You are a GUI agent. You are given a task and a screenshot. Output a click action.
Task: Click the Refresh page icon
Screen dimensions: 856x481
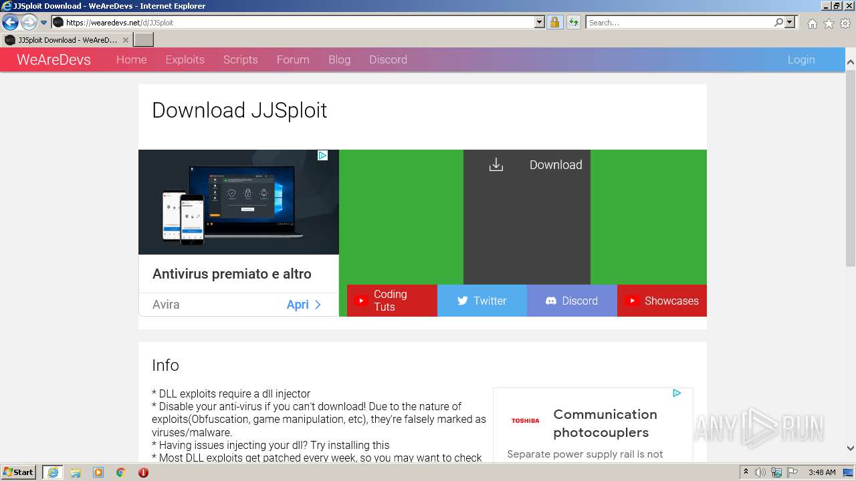point(574,22)
